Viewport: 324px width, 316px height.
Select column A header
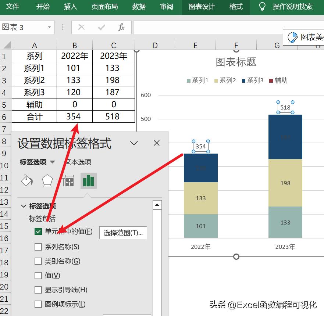[x=35, y=45]
